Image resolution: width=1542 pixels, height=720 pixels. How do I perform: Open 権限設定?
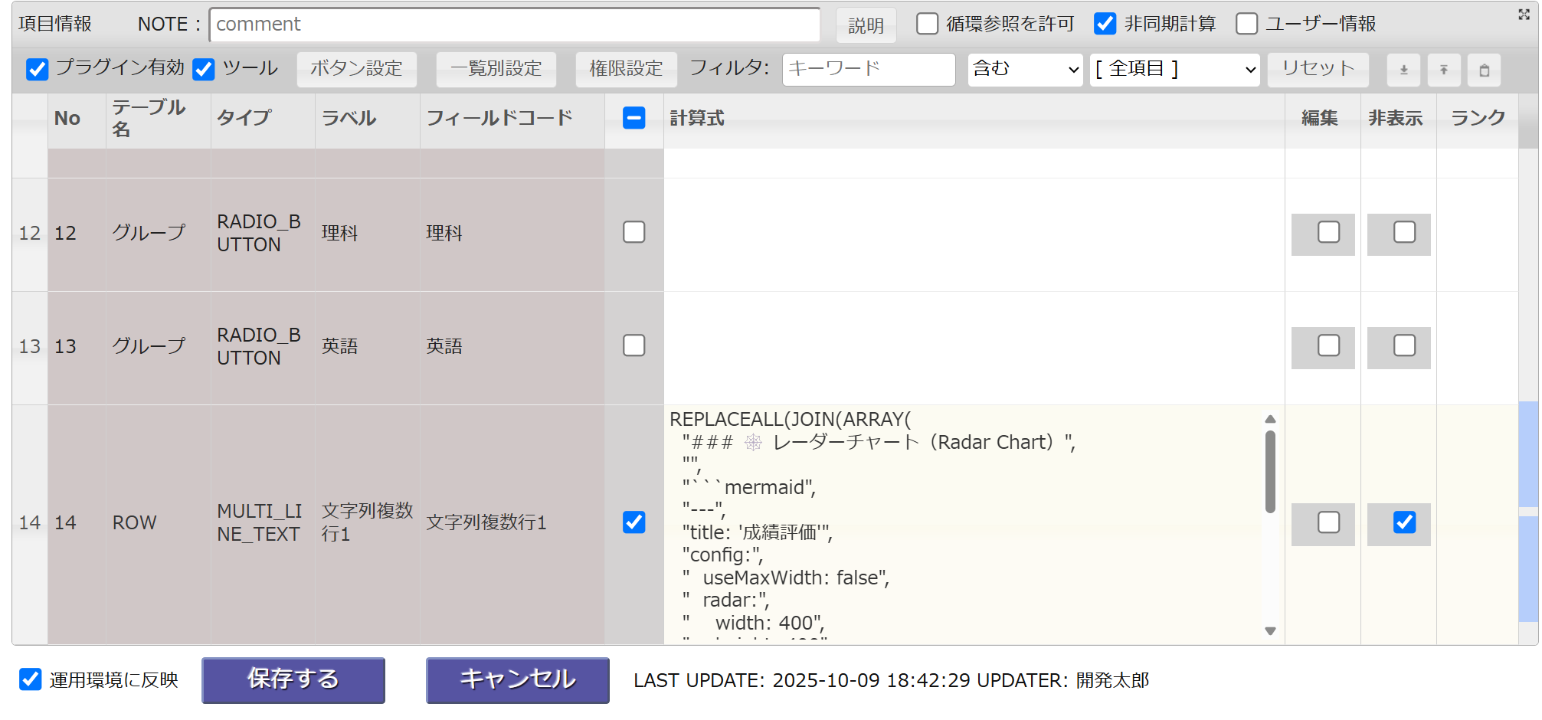click(x=626, y=69)
